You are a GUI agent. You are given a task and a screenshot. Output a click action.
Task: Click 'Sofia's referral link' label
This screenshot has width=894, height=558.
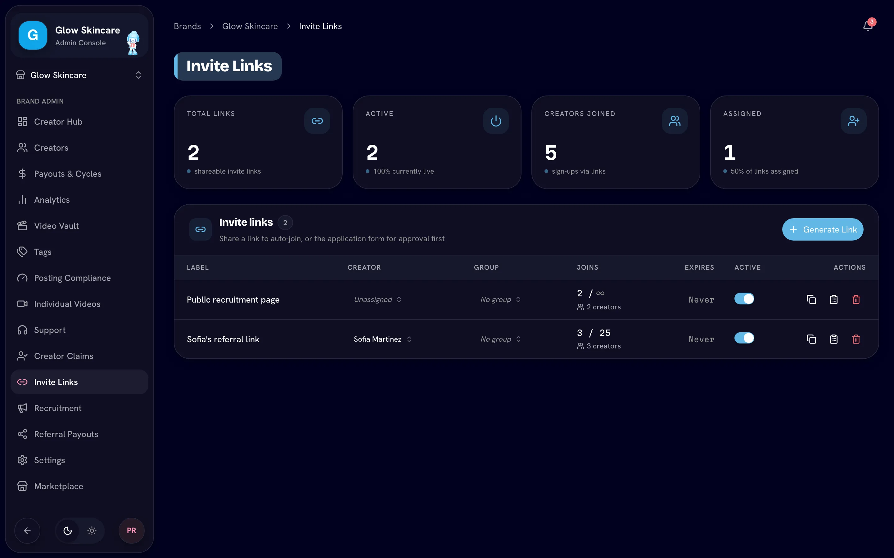tap(223, 339)
